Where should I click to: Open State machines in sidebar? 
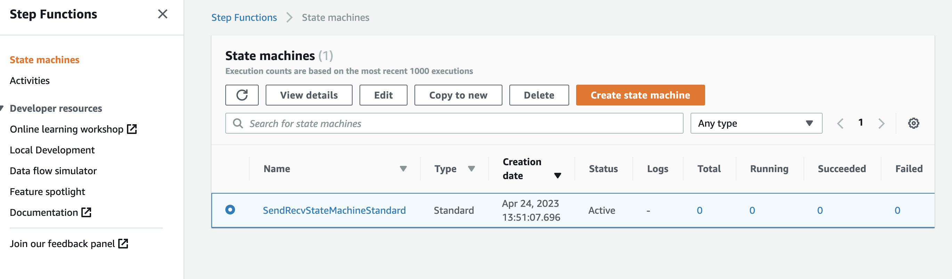coord(45,60)
